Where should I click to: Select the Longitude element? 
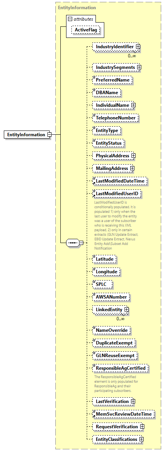pos(106,272)
